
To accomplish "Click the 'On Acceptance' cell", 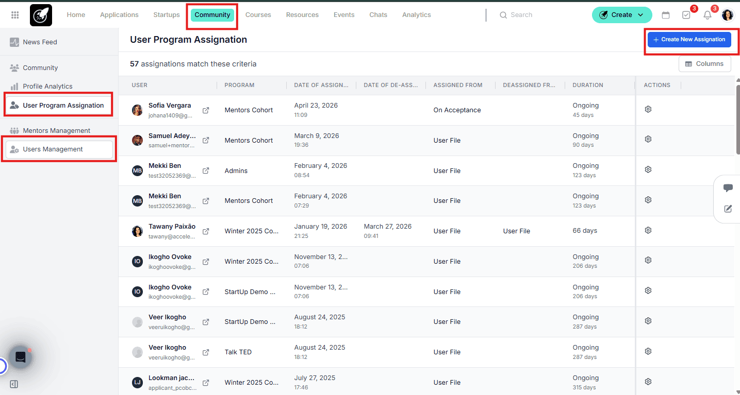I will pyautogui.click(x=457, y=110).
